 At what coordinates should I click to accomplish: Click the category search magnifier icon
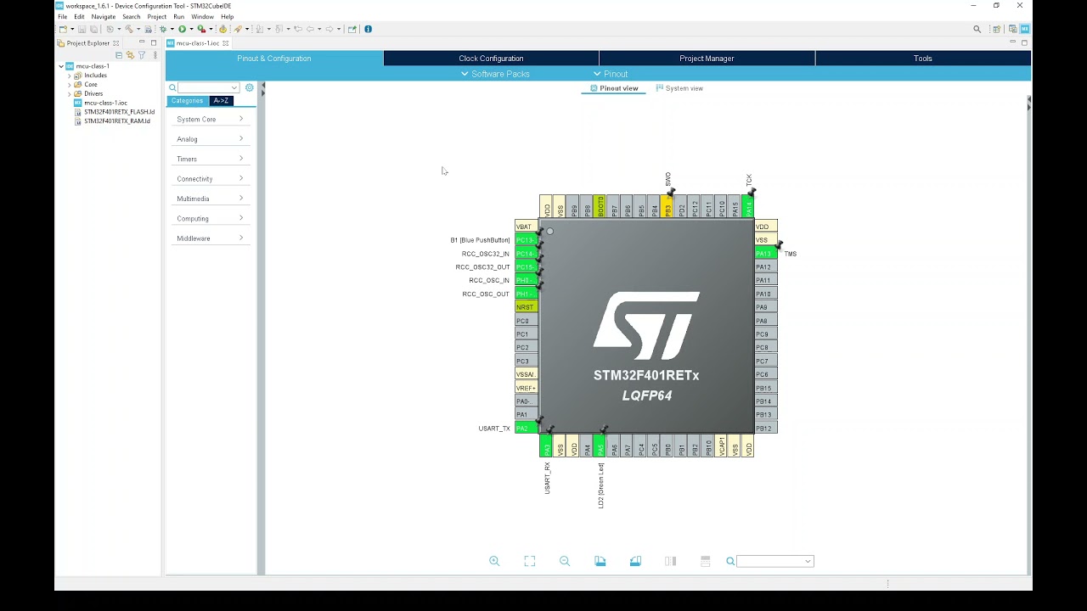pyautogui.click(x=172, y=87)
